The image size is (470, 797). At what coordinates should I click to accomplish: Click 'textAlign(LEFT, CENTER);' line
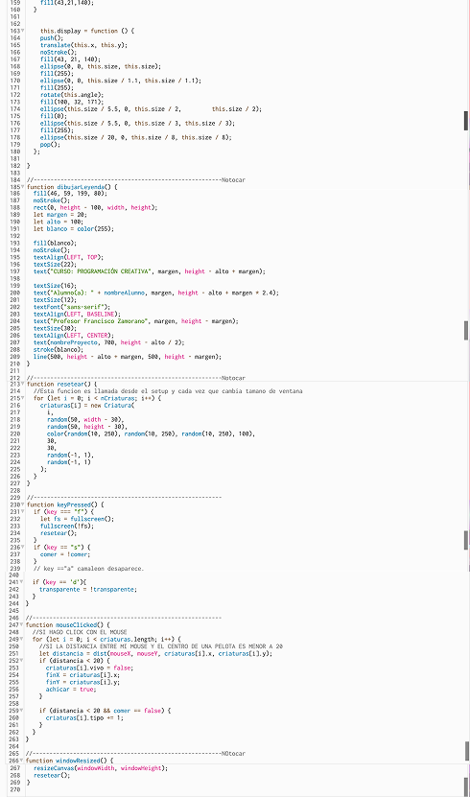[74, 336]
